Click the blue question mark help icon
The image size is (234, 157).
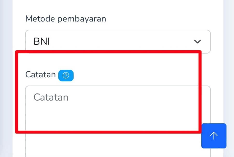coord(66,75)
